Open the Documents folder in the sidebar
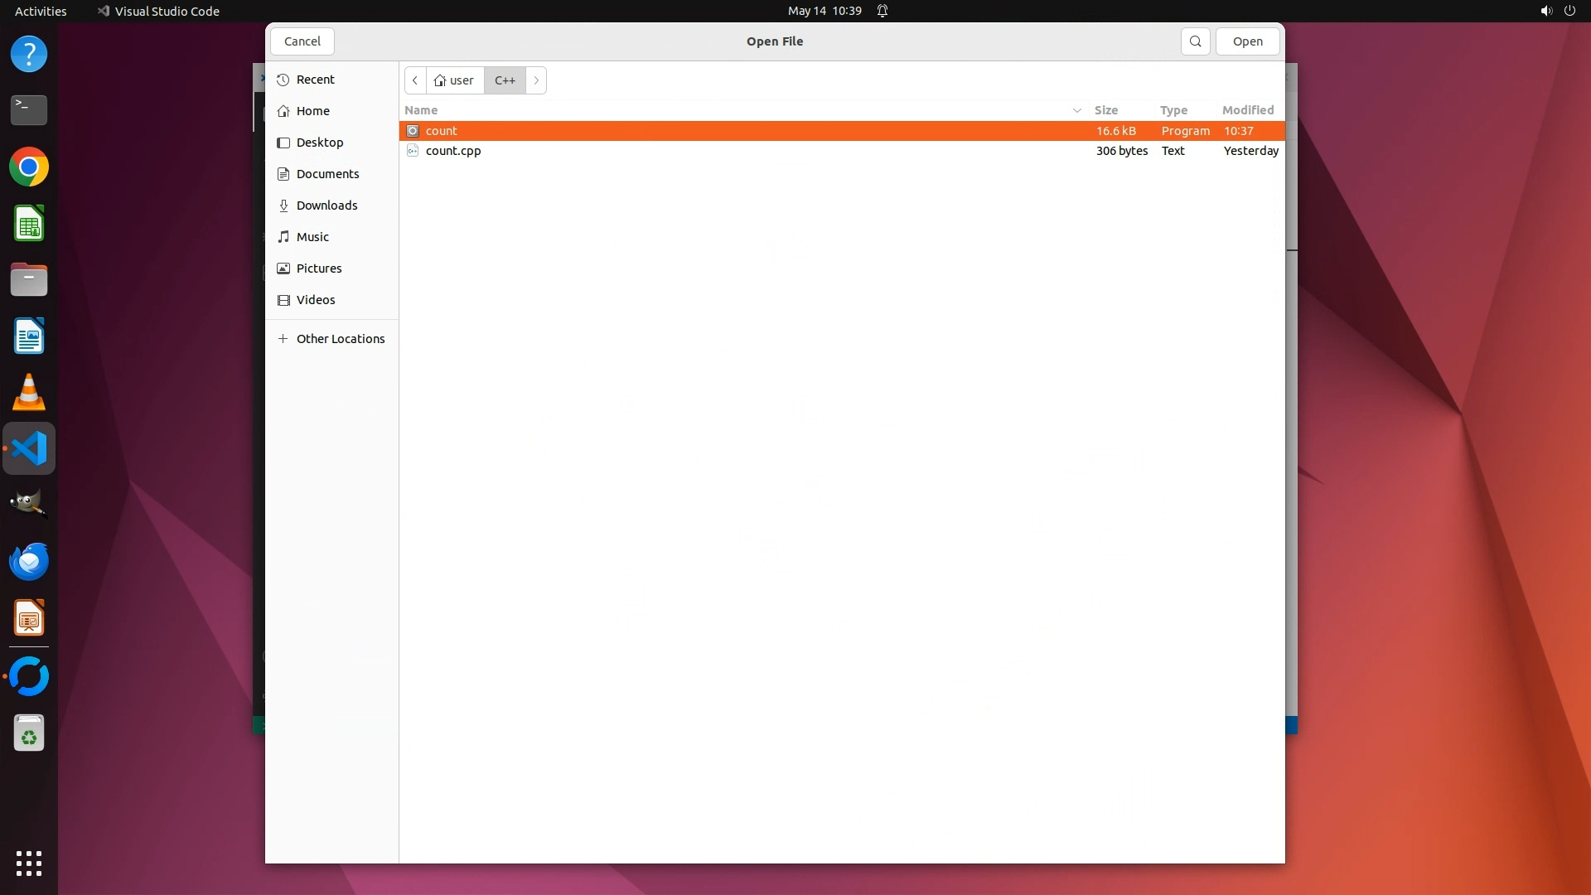Screen dimensions: 1591x895 327,174
